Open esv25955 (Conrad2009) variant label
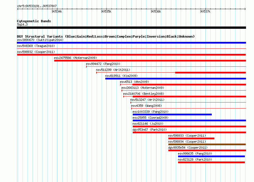254x182 pixels. tap(150, 118)
